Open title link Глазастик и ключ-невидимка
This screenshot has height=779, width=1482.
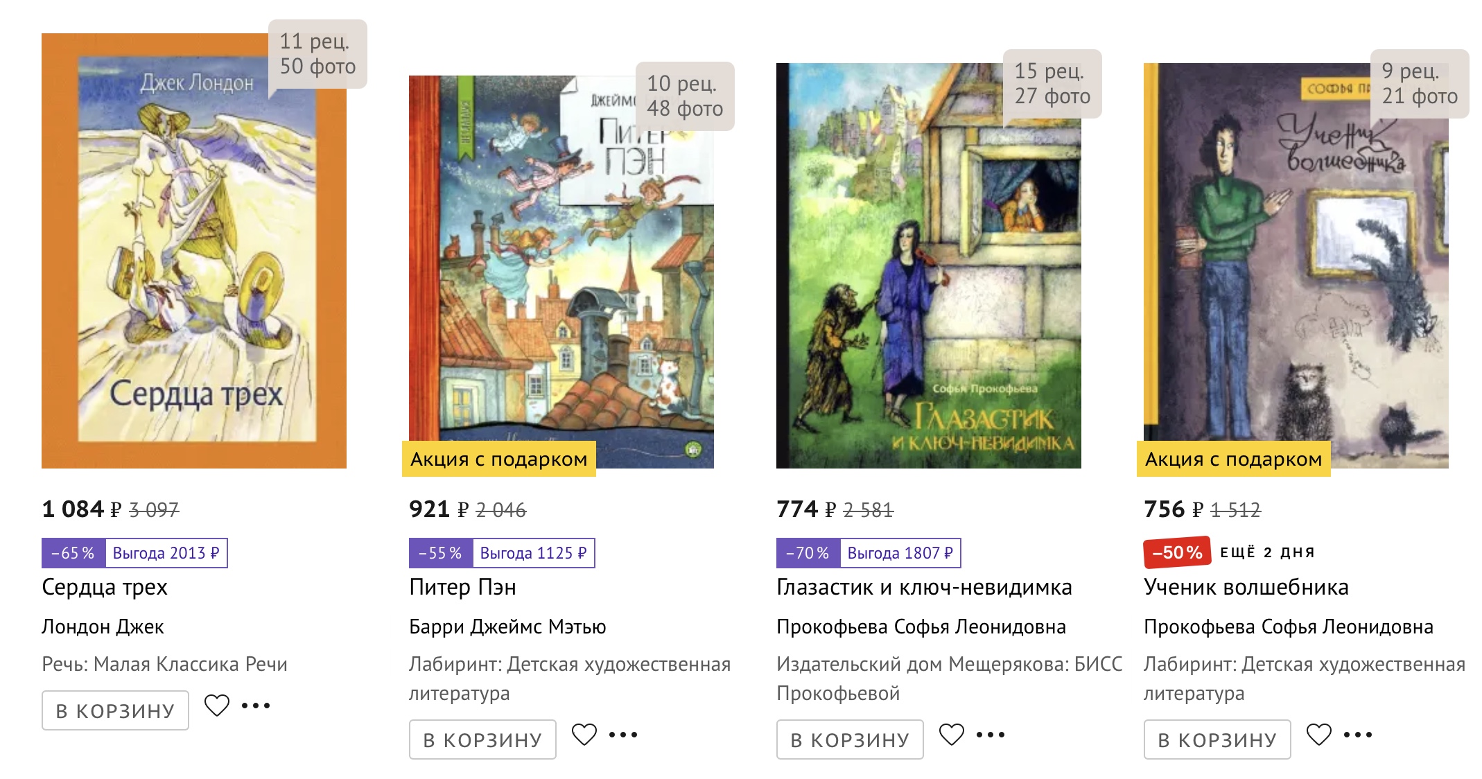[924, 587]
